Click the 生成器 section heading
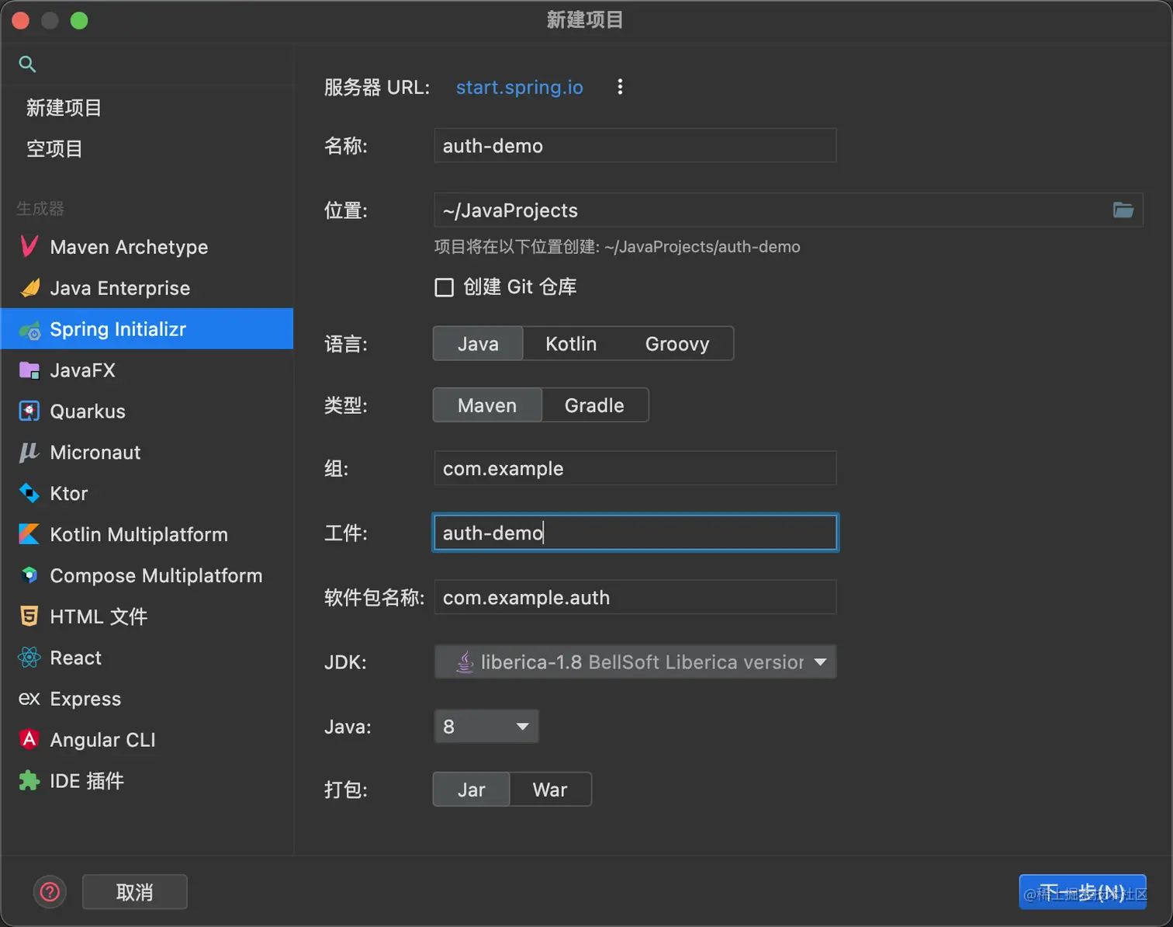This screenshot has height=927, width=1173. 40,208
